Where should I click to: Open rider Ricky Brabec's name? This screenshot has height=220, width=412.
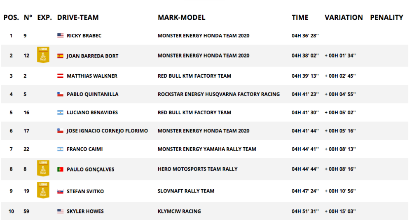[84, 36]
